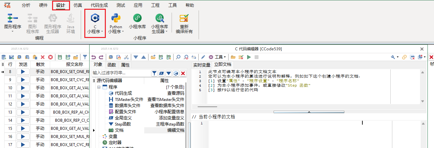The width and height of the screenshot is (434, 148).
Task: Click the red circle clear all icon
Action: point(50,57)
